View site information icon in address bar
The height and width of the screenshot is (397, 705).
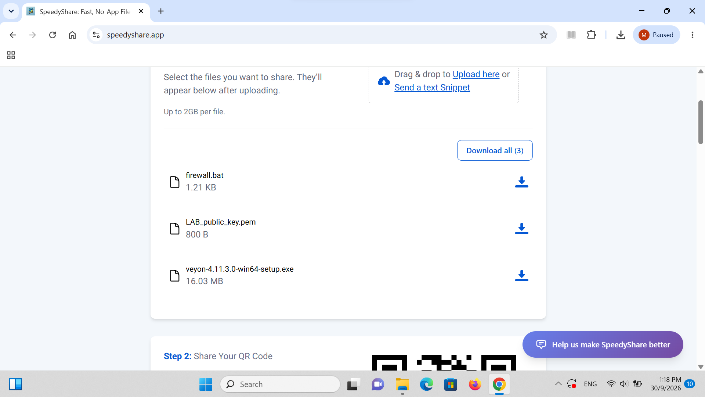point(96,35)
